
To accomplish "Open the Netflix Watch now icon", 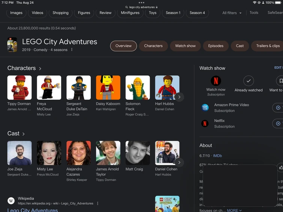I will pyautogui.click(x=216, y=81).
